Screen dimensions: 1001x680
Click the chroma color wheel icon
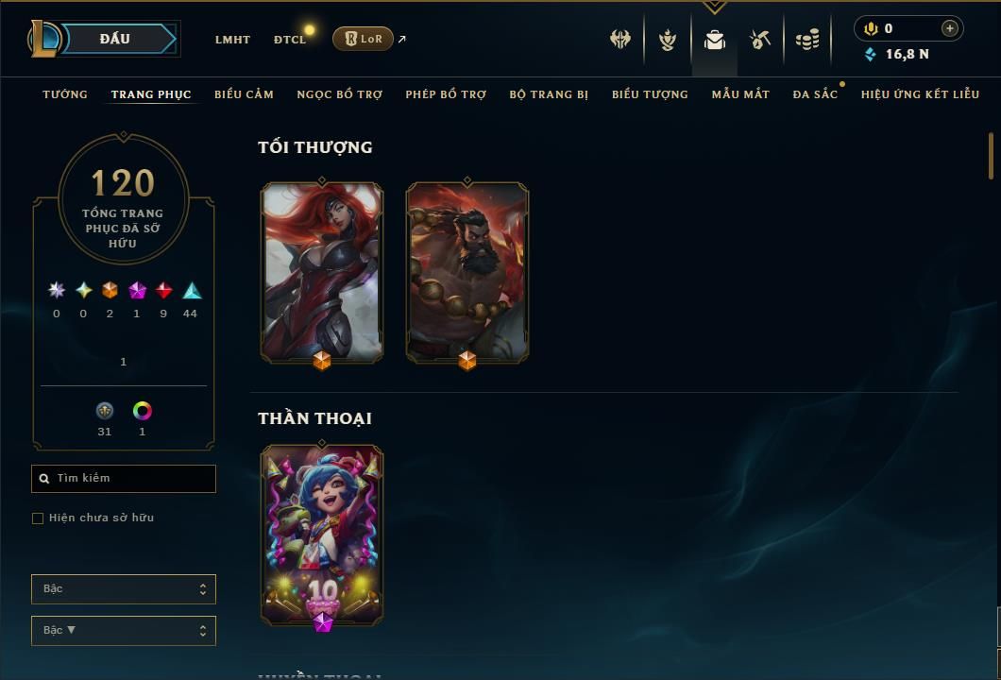click(x=143, y=411)
